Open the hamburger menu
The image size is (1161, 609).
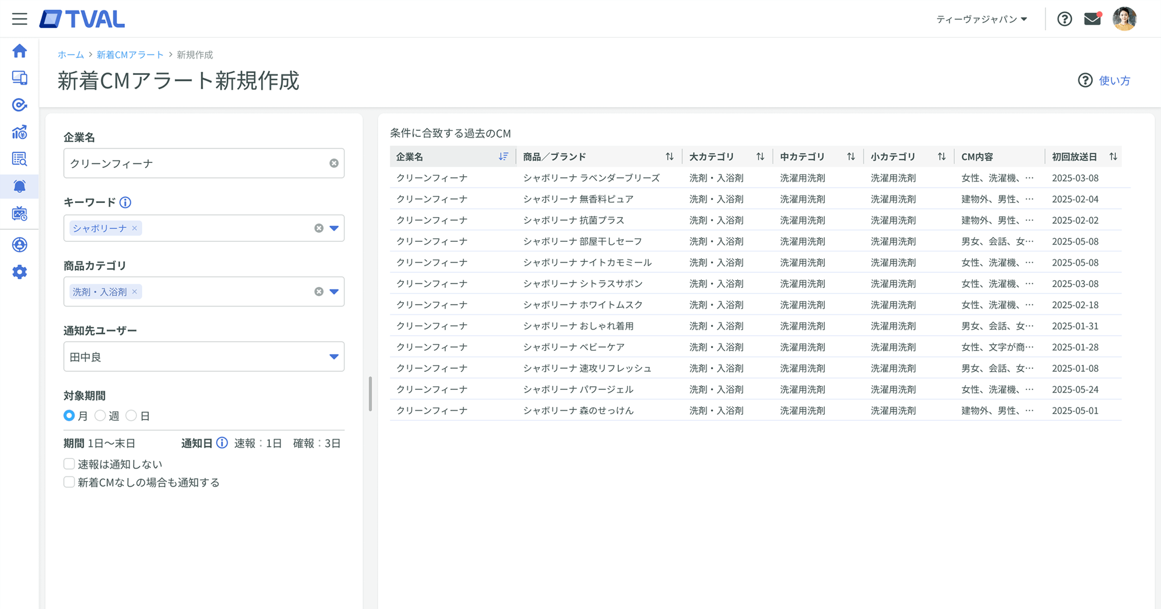[20, 19]
